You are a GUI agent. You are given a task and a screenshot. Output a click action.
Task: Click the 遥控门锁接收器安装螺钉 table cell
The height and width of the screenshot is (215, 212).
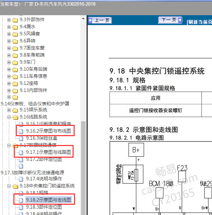[156, 111]
